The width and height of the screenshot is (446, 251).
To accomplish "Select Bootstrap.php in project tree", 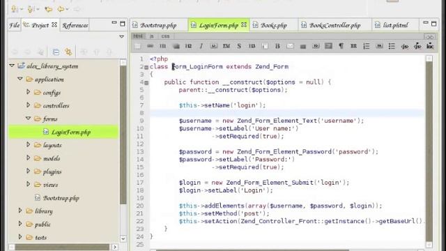I will [61, 198].
